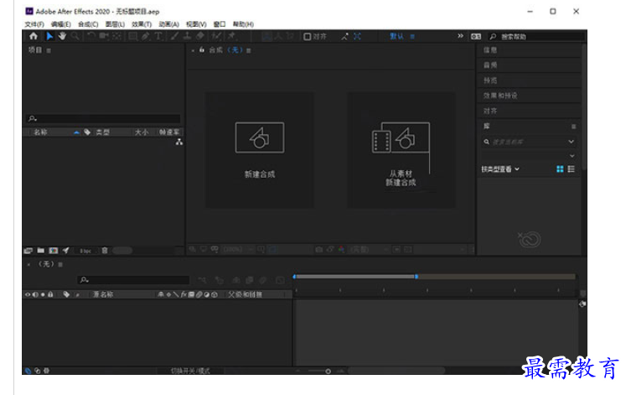Select the Pen tool

[x=146, y=36]
